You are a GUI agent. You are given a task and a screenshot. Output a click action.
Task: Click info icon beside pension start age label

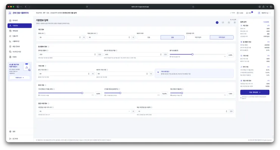tap(53, 107)
